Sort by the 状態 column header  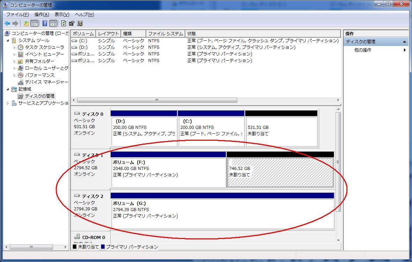click(263, 33)
